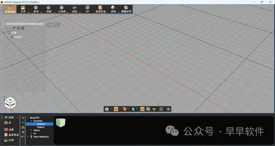Click the replace objects icon in scene browser
This screenshot has width=275, height=146.
pos(23,28)
